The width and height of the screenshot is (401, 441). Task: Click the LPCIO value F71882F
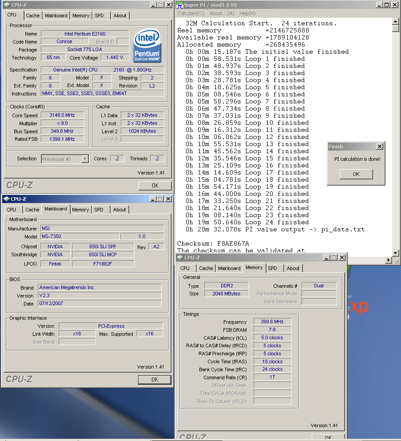click(x=103, y=264)
